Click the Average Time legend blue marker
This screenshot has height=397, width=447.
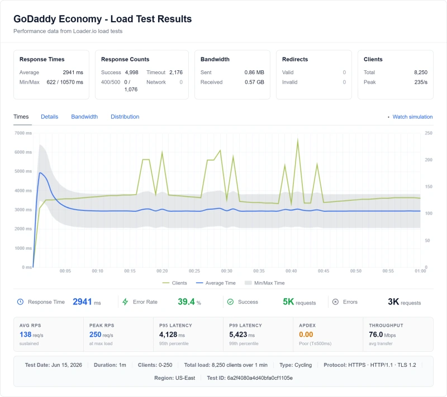tap(199, 283)
